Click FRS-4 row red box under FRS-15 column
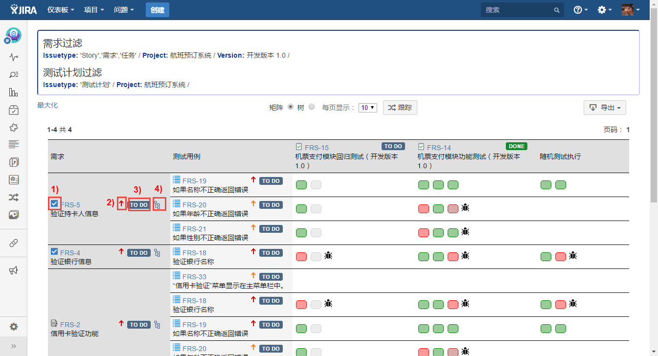Image resolution: width=658 pixels, height=356 pixels. (301, 256)
